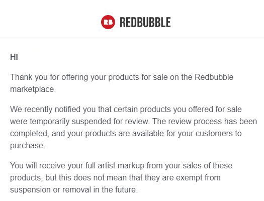Click the line starting with "completed, and your products"
The width and height of the screenshot is (264, 201).
pyautogui.click(x=126, y=134)
